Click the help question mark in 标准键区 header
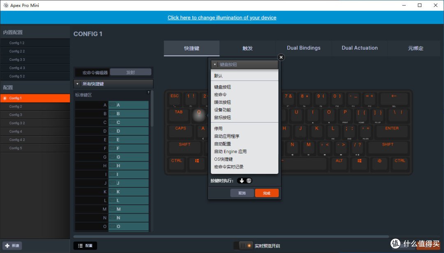This screenshot has height=253, width=444. pos(148,92)
